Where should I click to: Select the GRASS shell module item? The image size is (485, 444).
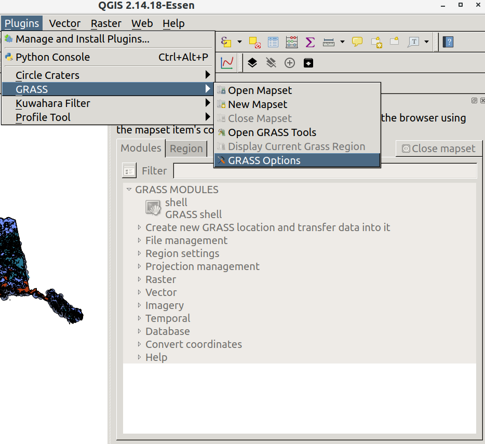pyautogui.click(x=193, y=208)
